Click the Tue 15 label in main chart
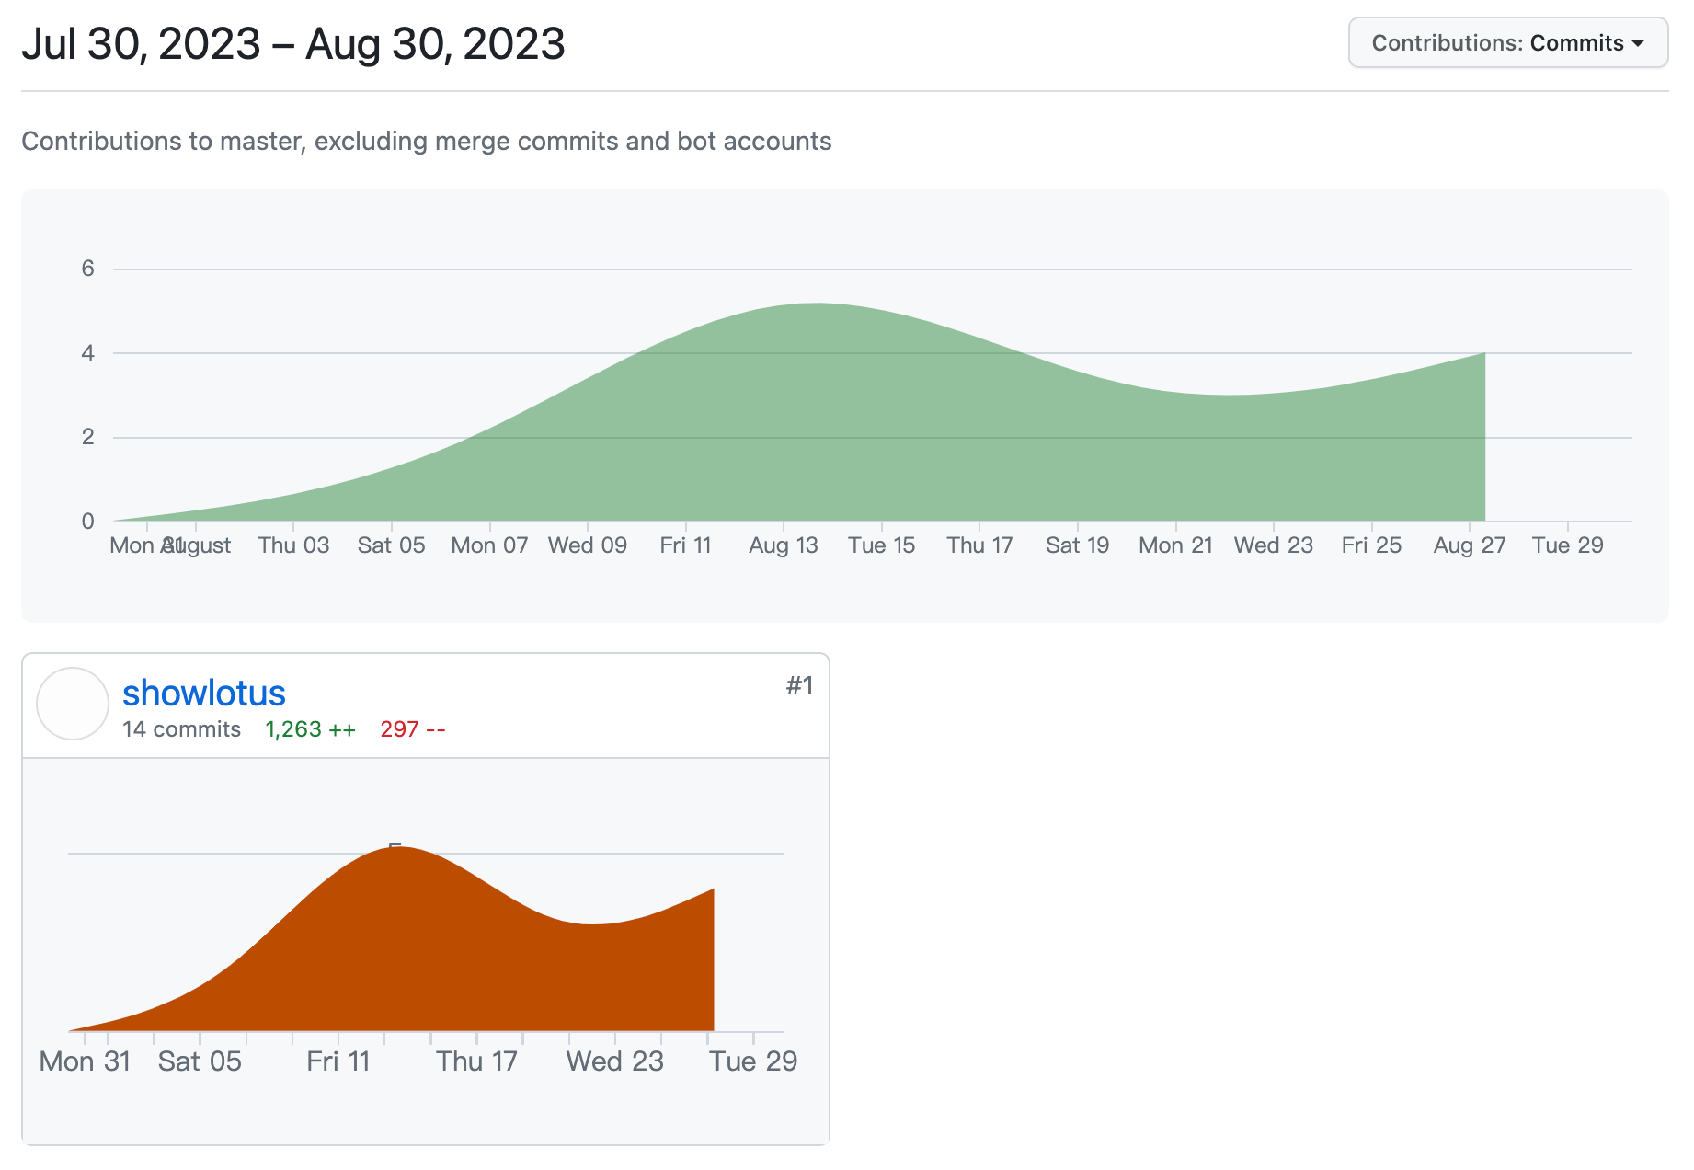Viewport: 1694px width, 1170px height. 881,545
